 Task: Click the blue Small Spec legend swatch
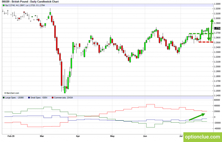coord(29,98)
